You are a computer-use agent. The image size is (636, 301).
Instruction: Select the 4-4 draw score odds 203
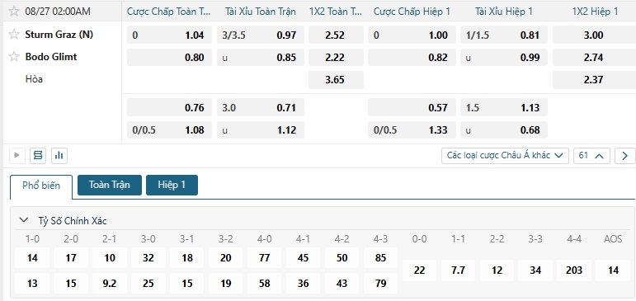tap(574, 270)
